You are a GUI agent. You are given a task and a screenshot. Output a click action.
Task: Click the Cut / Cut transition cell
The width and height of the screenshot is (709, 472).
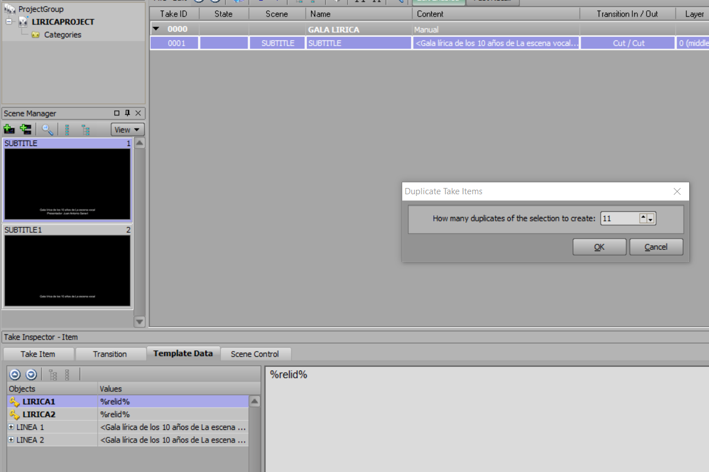tap(628, 43)
